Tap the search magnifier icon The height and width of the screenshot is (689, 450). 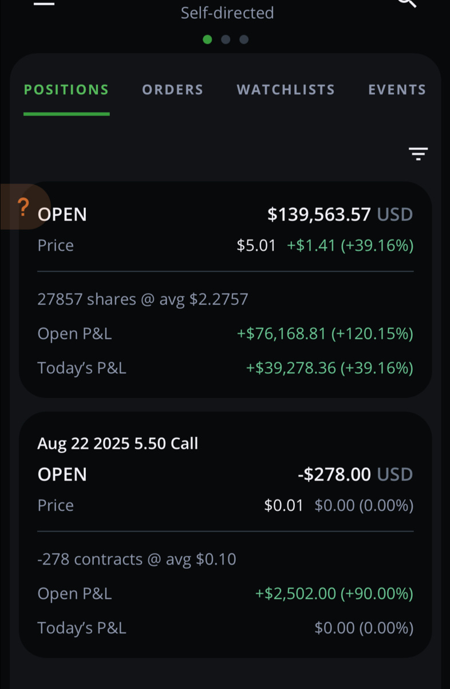click(x=406, y=3)
